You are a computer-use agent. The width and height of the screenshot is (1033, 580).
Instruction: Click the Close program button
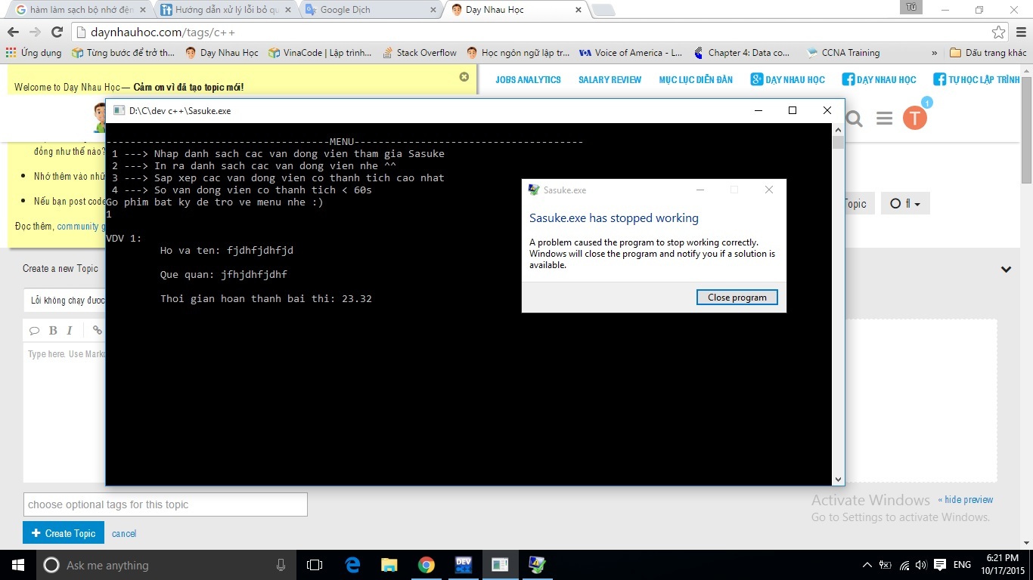[737, 298]
